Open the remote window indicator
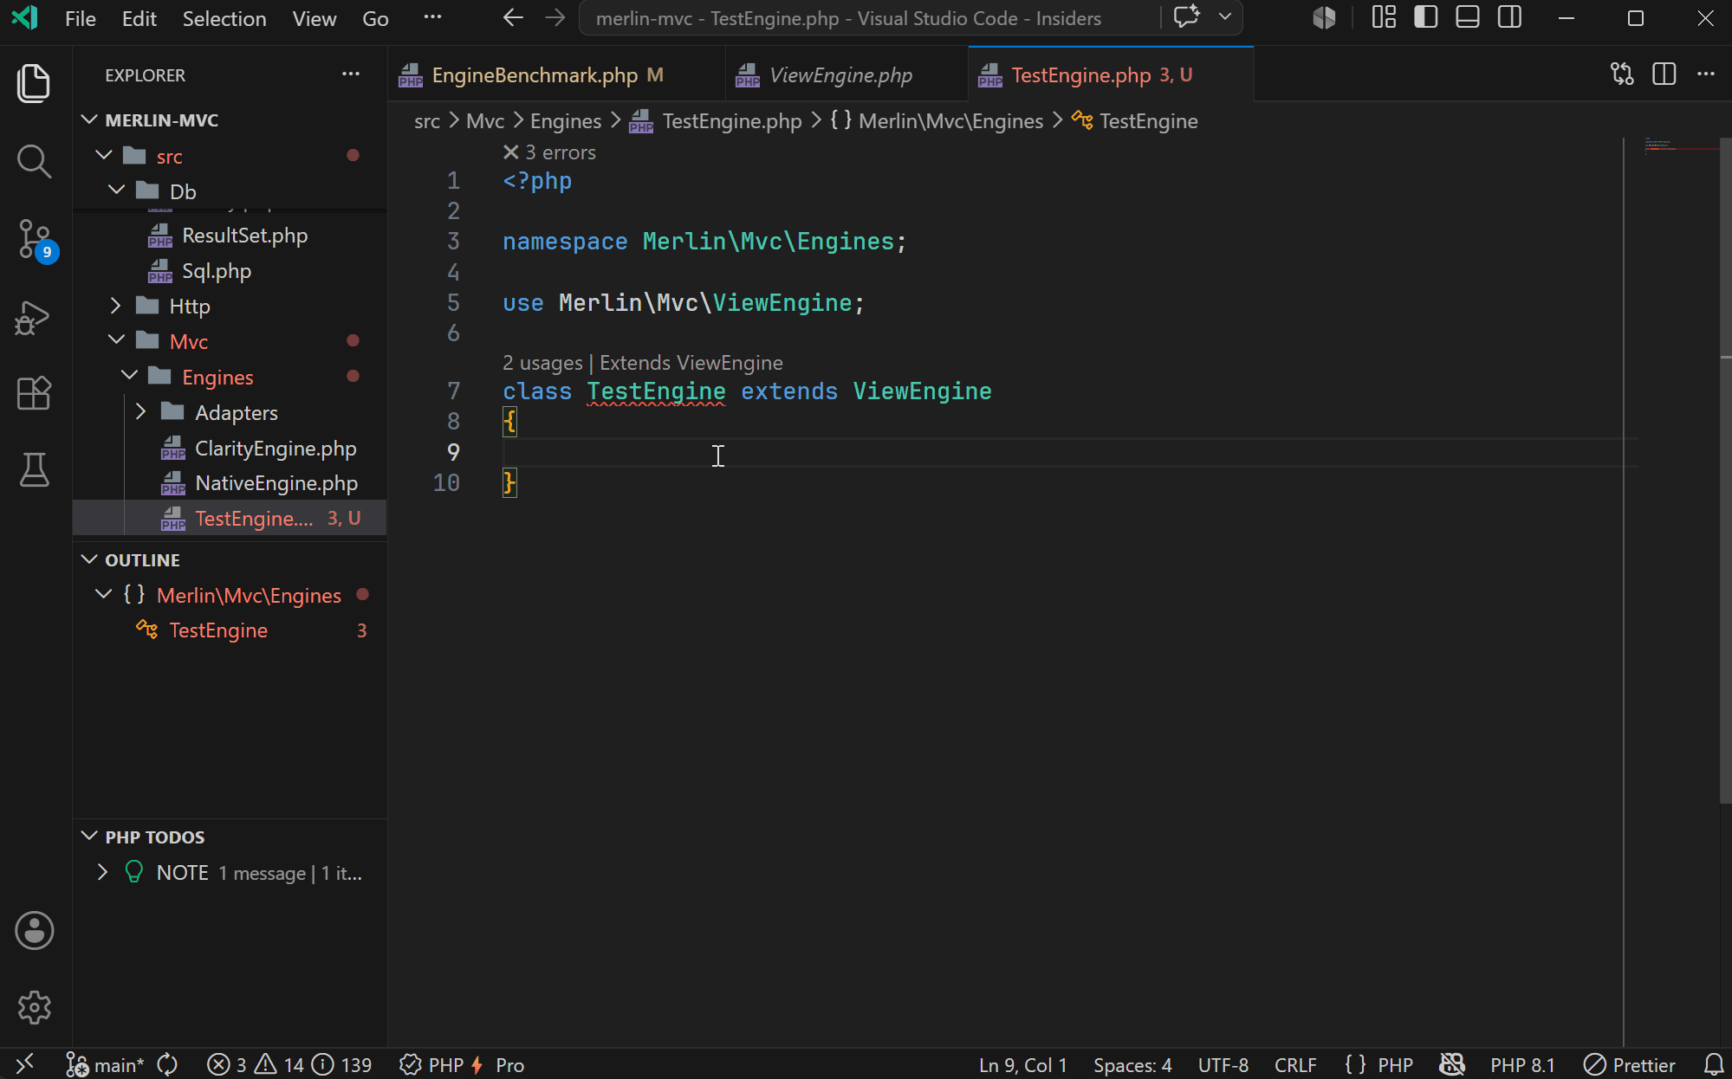Image resolution: width=1732 pixels, height=1079 pixels. coord(25,1064)
